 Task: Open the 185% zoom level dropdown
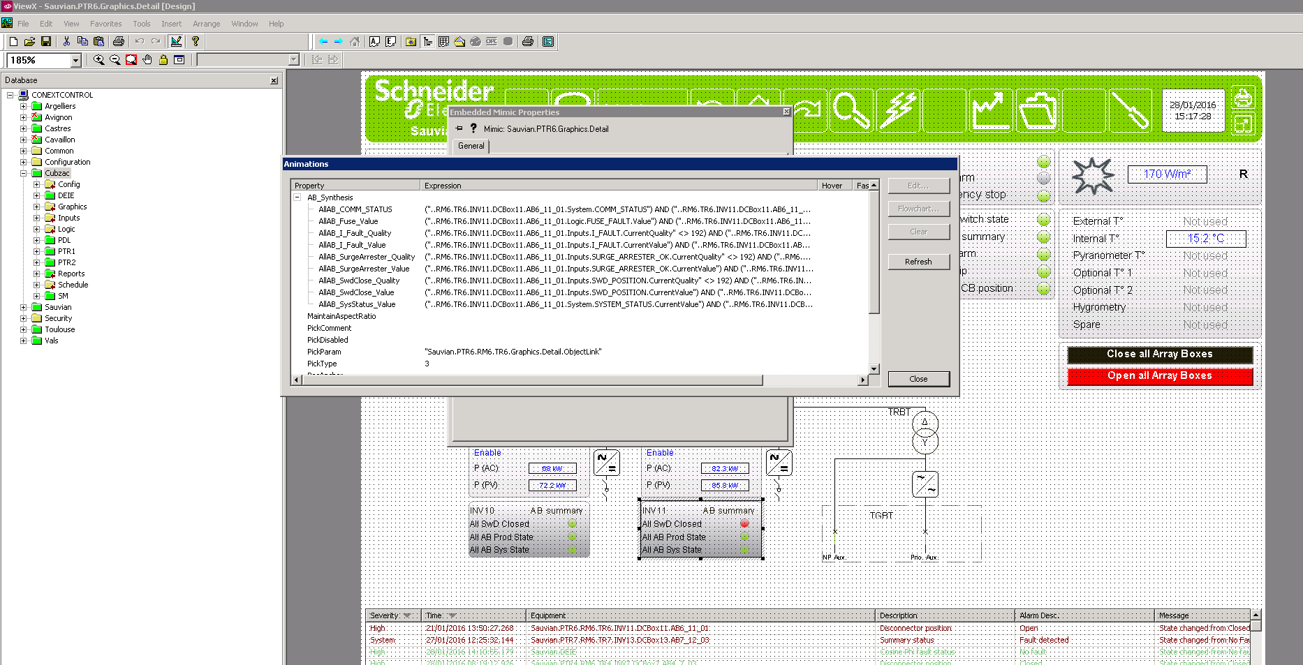click(x=75, y=61)
